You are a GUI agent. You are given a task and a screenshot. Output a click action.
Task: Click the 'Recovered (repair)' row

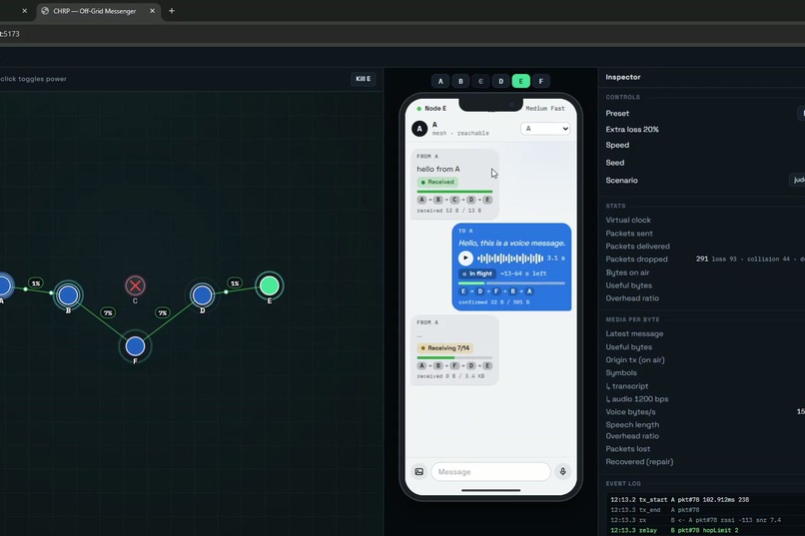pyautogui.click(x=705, y=461)
